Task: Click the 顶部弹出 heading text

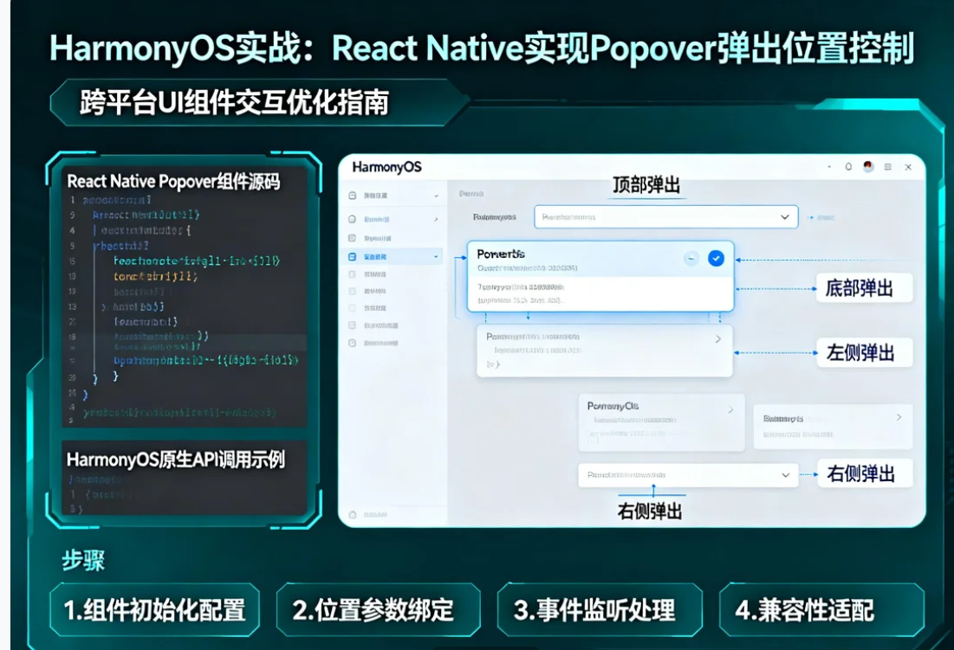Action: [646, 184]
